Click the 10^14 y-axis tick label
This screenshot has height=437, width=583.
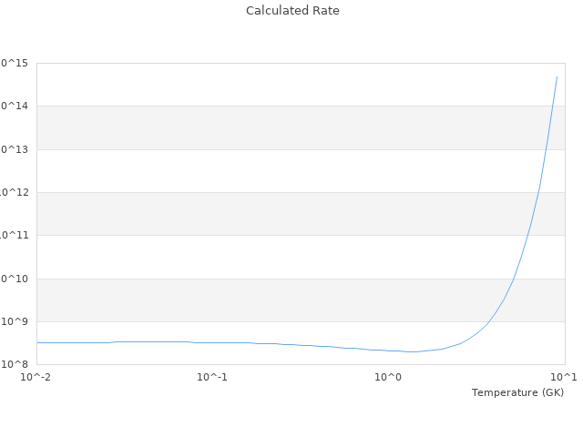(x=15, y=106)
